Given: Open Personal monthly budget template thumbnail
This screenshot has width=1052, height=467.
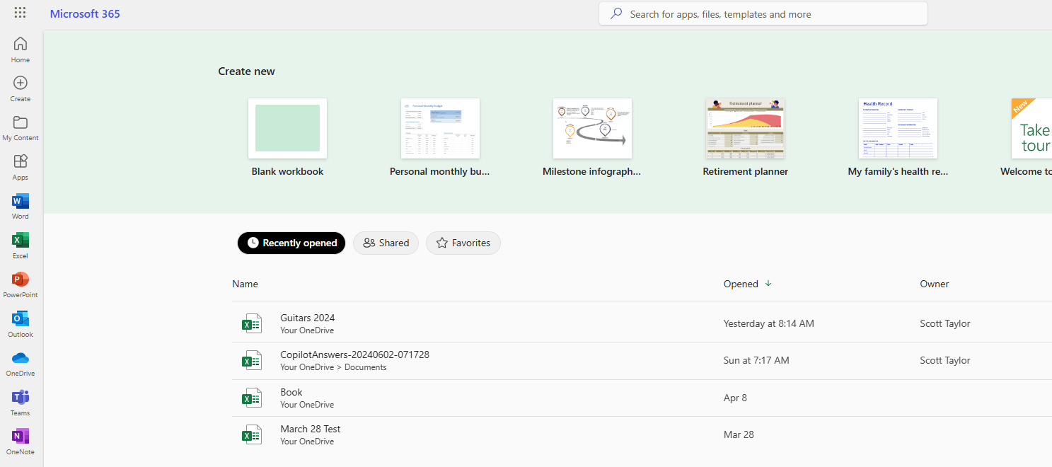Looking at the screenshot, I should tap(440, 128).
